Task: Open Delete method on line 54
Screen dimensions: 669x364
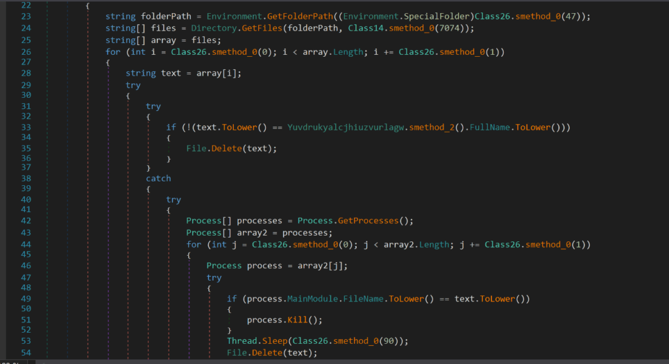Action: point(267,353)
